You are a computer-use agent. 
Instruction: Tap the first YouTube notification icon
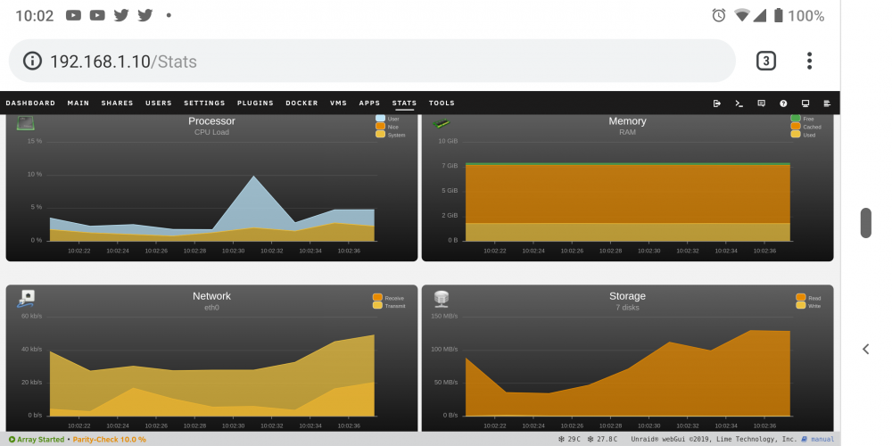point(73,15)
